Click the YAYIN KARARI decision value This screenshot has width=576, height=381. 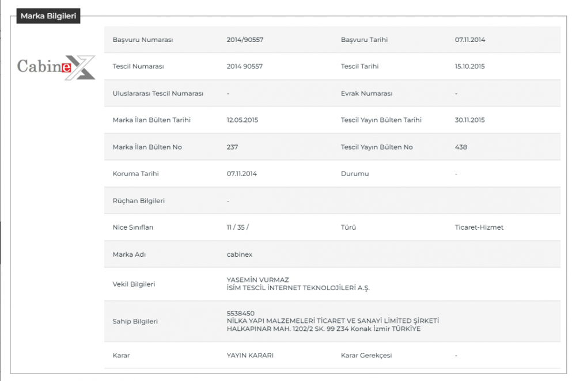[250, 355]
